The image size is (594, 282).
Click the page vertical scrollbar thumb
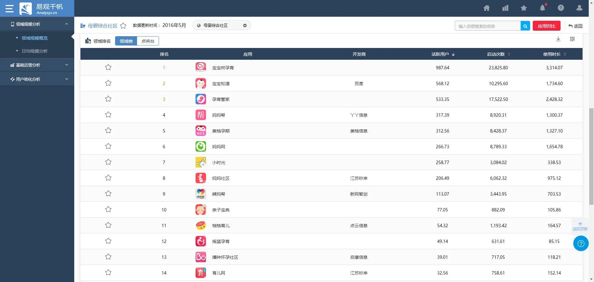(x=591, y=156)
